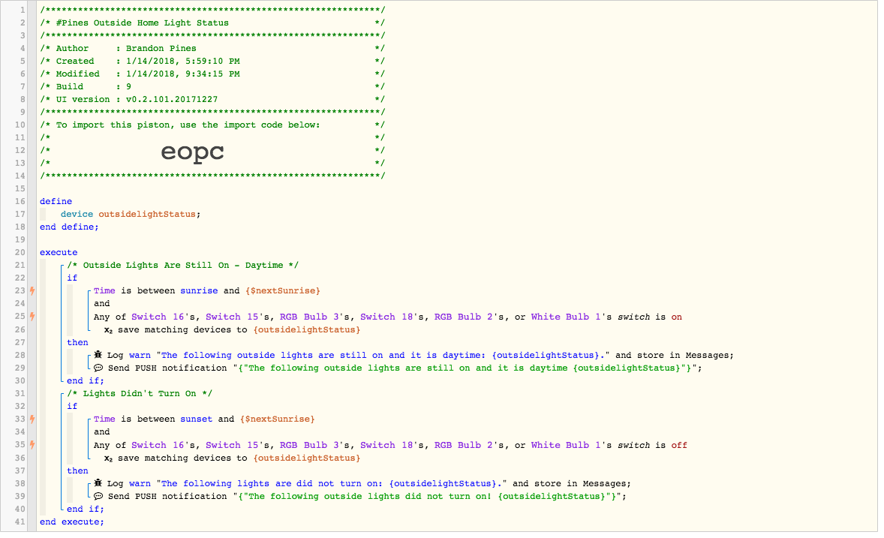Select the 'sunset' value on line 33

(196, 419)
